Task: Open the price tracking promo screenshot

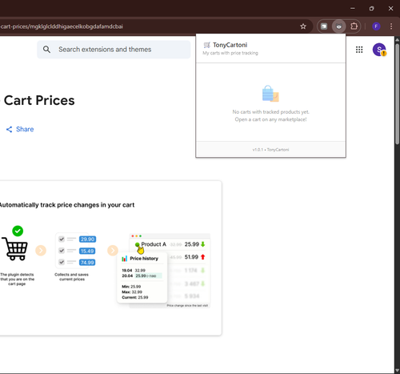Action: (x=109, y=258)
